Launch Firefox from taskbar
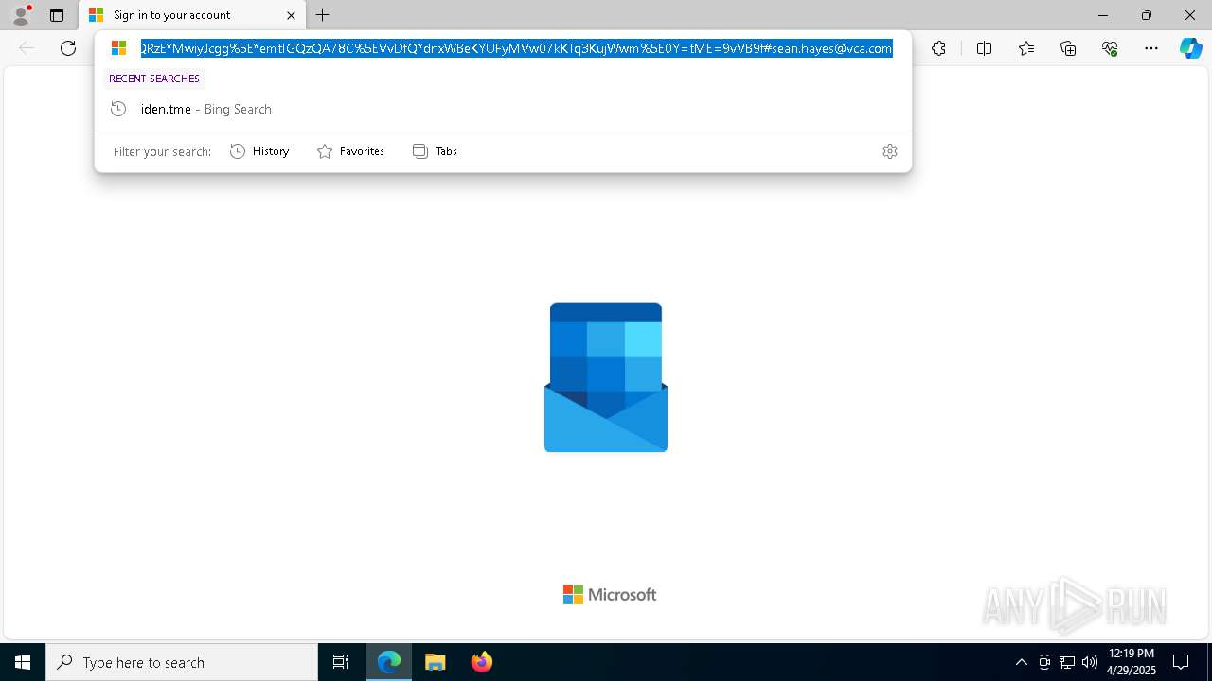This screenshot has width=1212, height=681. [x=481, y=662]
